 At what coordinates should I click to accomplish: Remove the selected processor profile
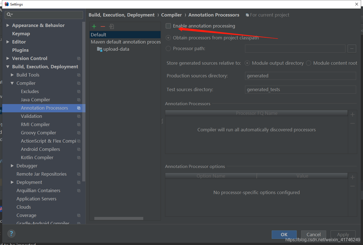tap(103, 26)
